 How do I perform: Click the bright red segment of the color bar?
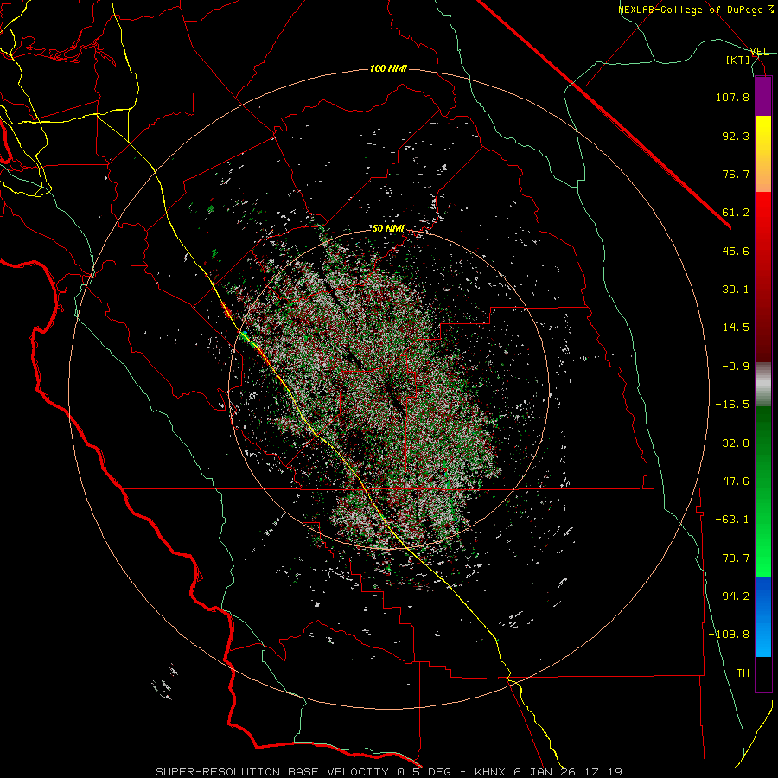point(763,213)
